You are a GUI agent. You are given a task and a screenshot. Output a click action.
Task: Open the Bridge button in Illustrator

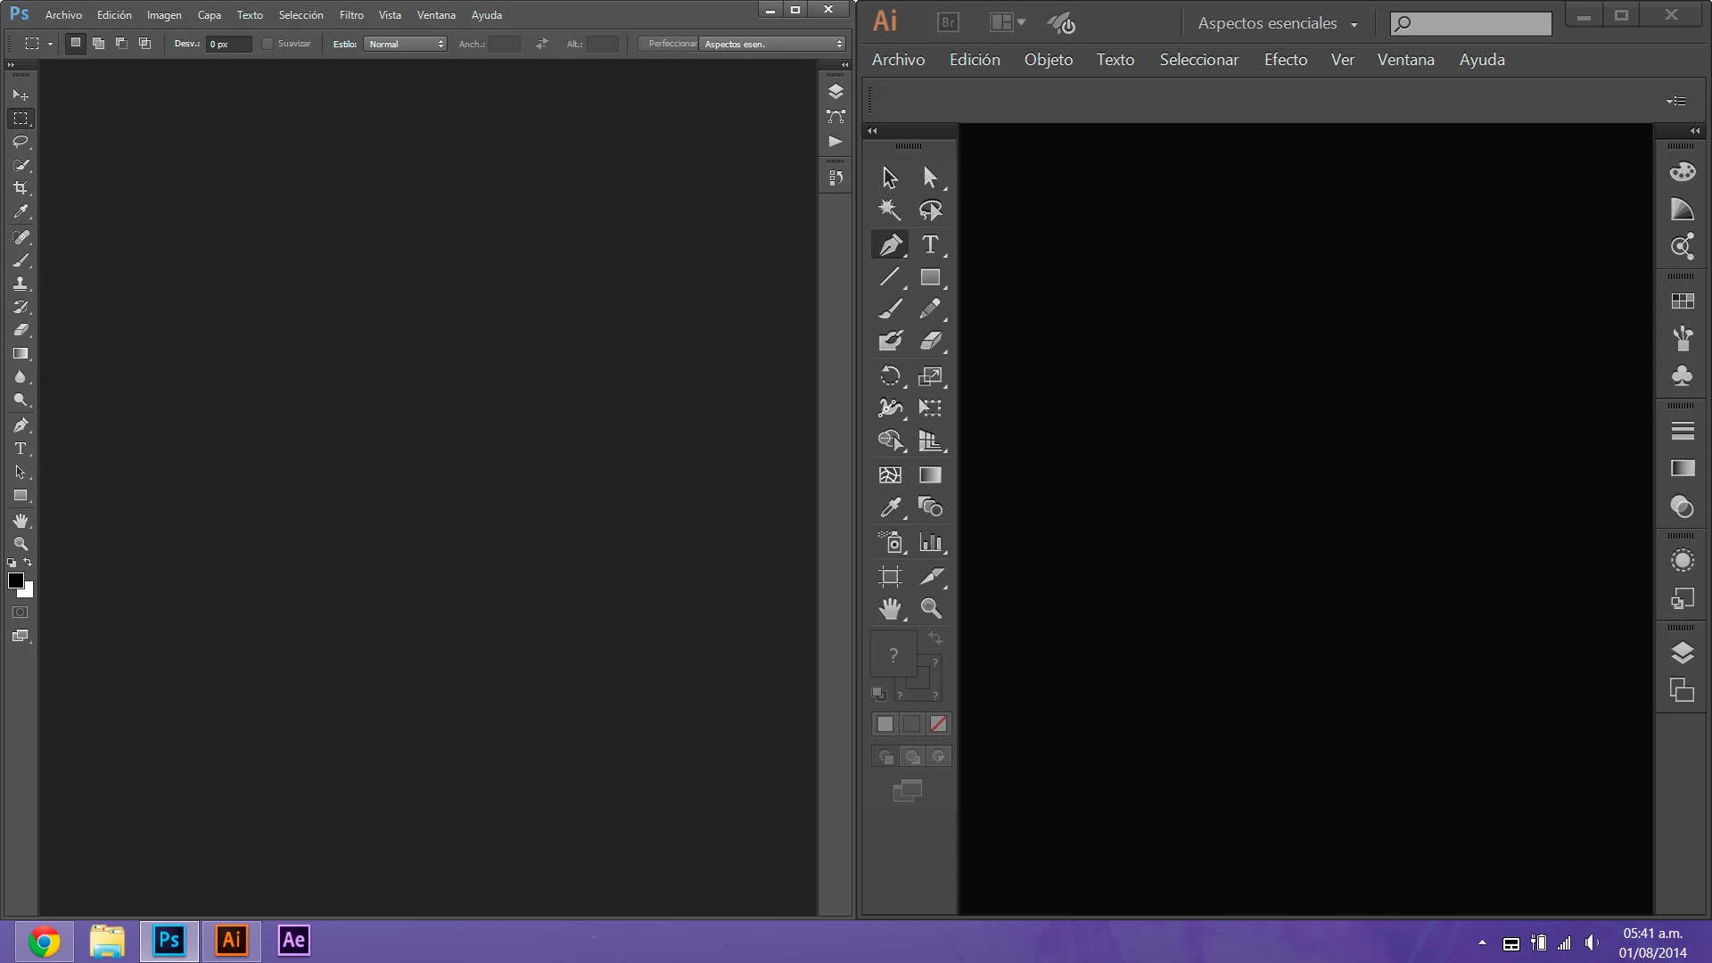coord(949,22)
